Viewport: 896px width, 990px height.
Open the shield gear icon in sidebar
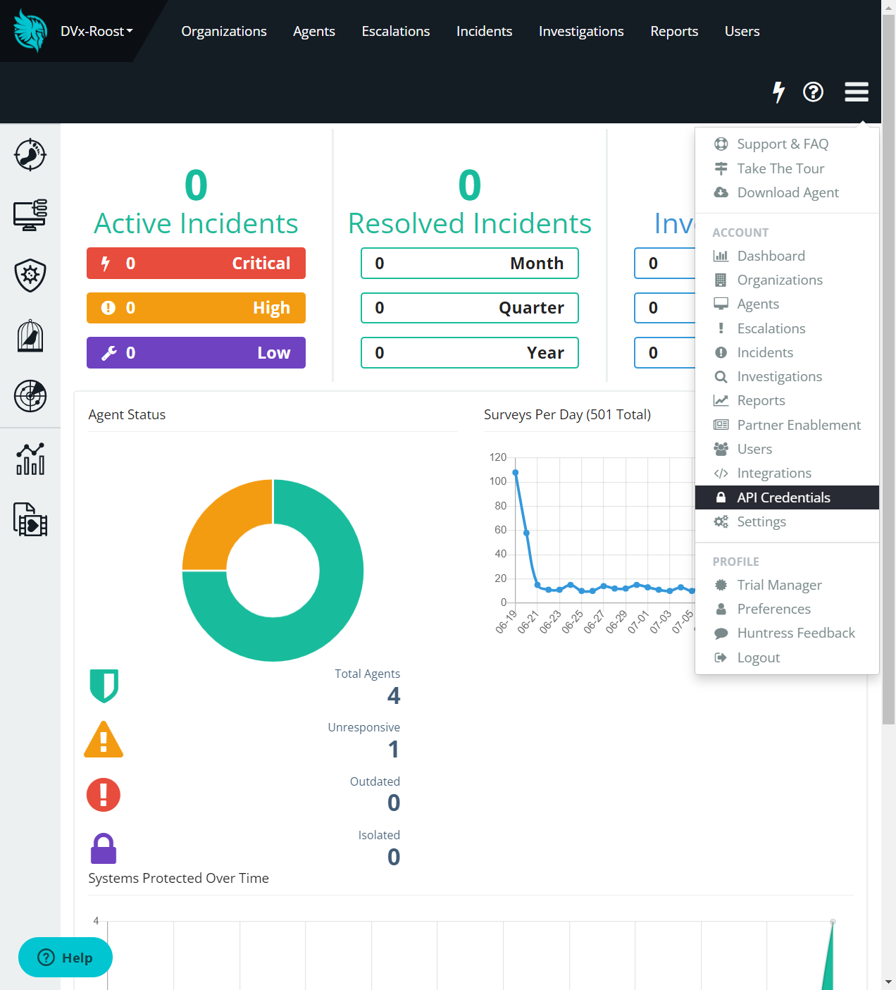tap(30, 275)
